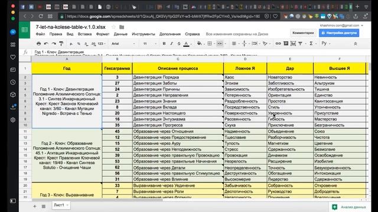Format as percent
Screen dimensions: 378x212
(79, 44)
